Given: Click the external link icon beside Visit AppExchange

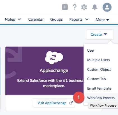Looking at the screenshot, I should [71, 103].
